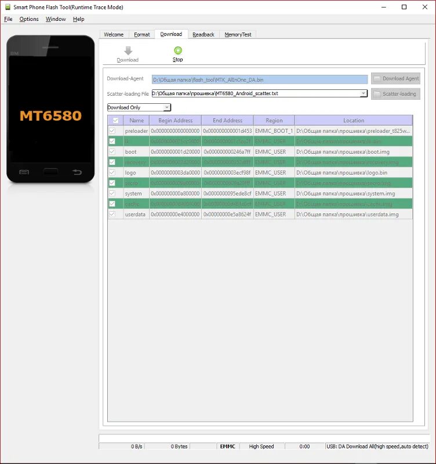This screenshot has width=436, height=464.
Task: Select the 'userdata' name cell
Action: 136,214
